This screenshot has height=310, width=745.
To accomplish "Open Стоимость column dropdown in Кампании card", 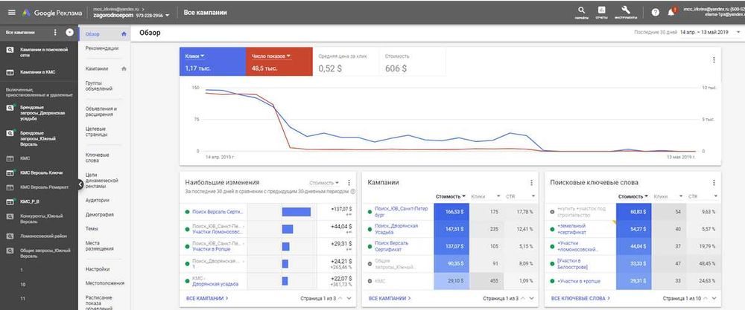I will (451, 196).
